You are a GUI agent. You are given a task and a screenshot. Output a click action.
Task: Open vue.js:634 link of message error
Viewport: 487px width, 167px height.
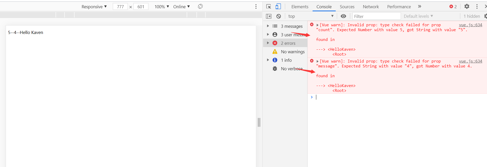coord(471,61)
